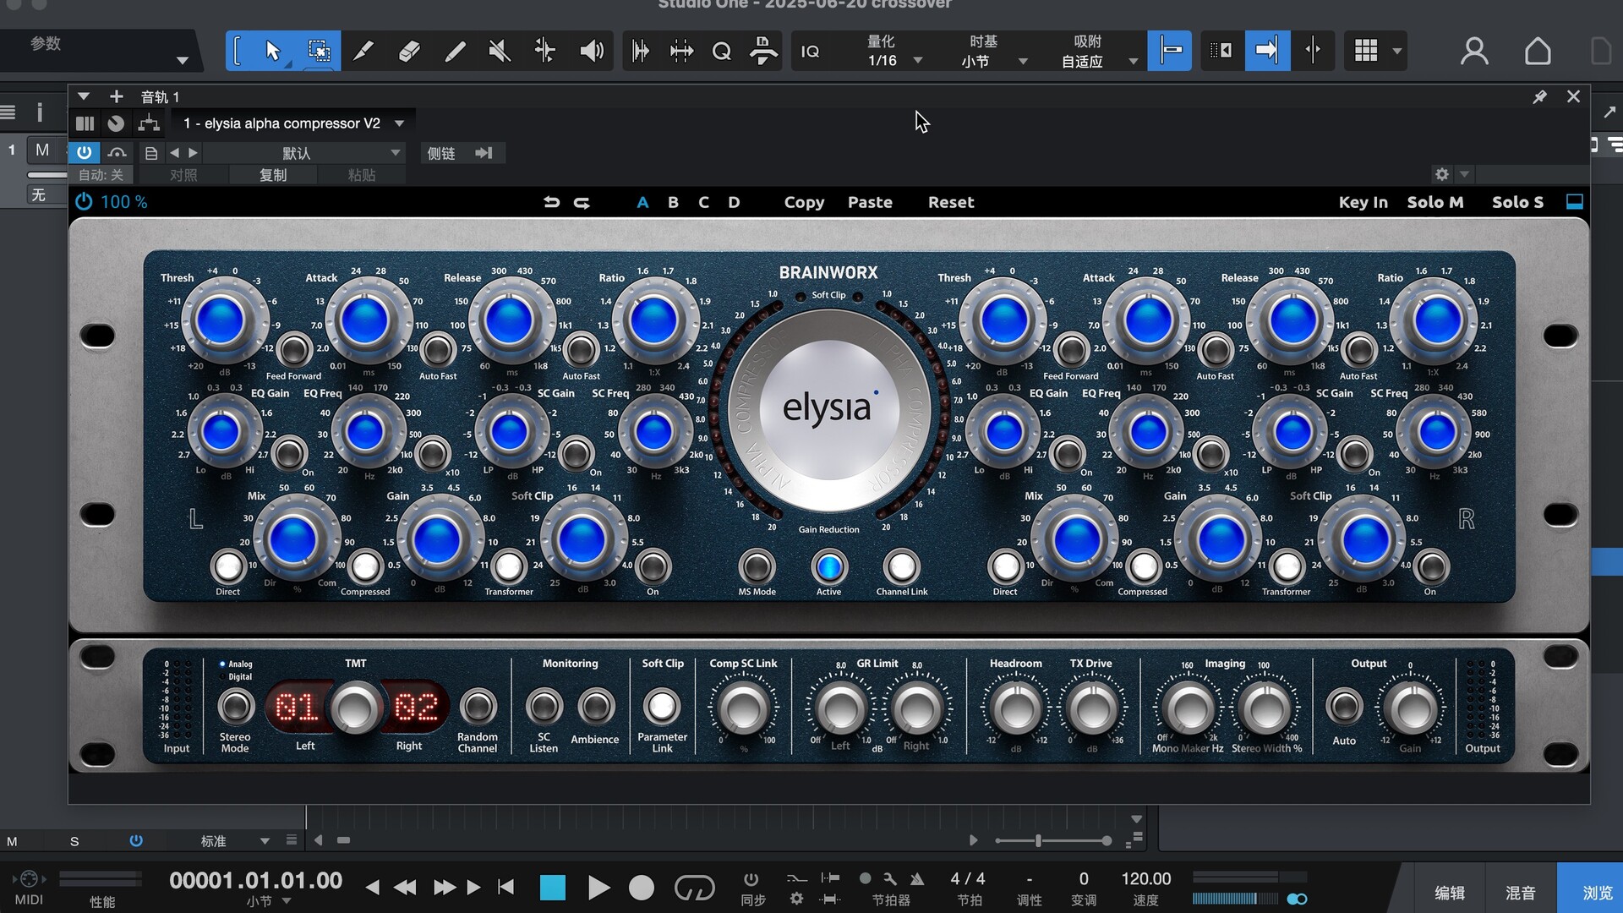Select preset slot D

point(734,202)
